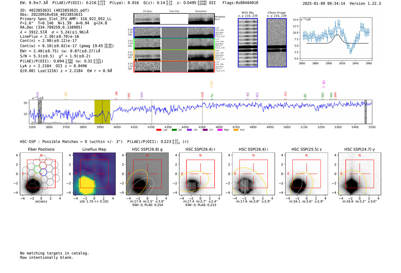Click the green fiber circle in Fiber Positions

(38, 169)
